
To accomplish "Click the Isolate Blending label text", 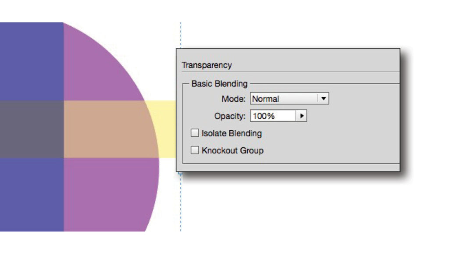I will 232,133.
